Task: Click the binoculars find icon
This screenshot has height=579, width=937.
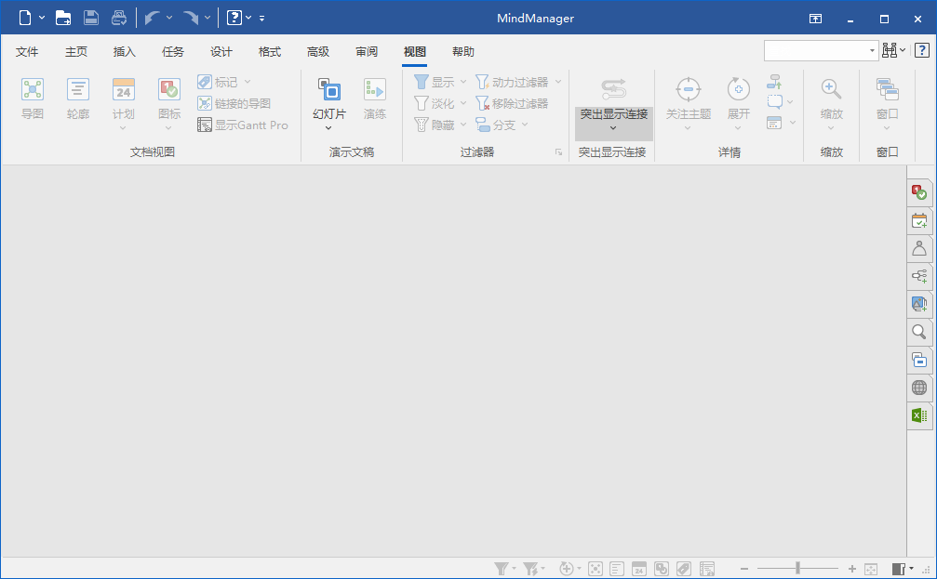Action: tap(890, 51)
